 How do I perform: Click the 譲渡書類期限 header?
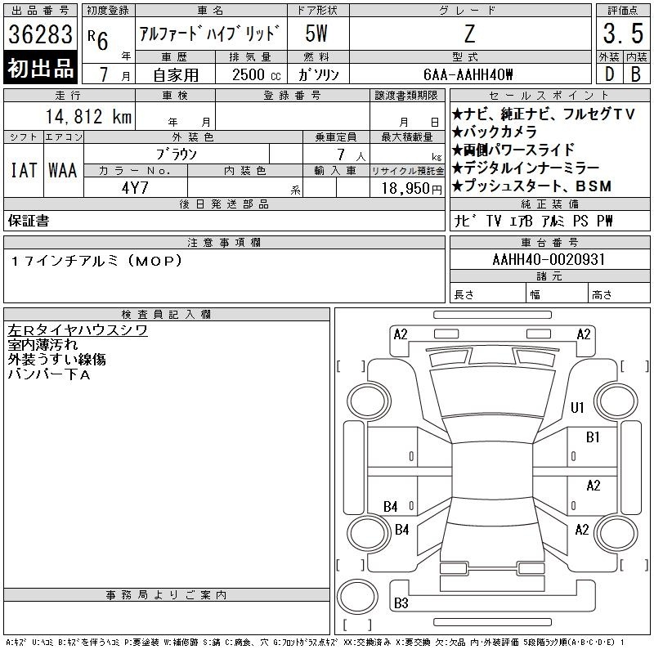tap(406, 96)
